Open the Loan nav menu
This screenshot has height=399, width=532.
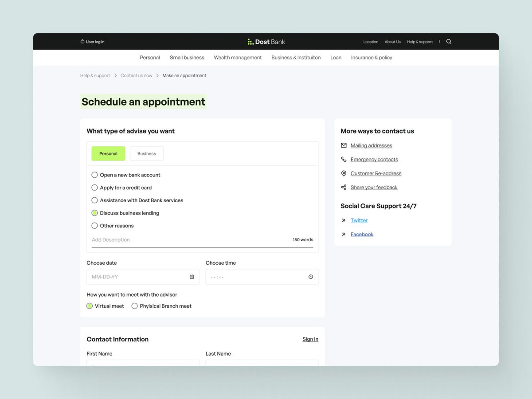point(336,58)
